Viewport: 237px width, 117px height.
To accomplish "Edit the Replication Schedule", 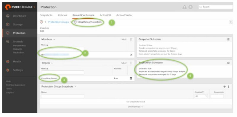I will 228,63.
